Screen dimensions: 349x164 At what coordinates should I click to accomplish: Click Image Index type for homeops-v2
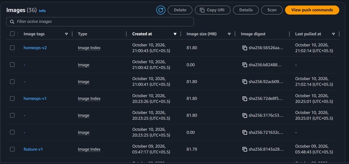click(89, 48)
